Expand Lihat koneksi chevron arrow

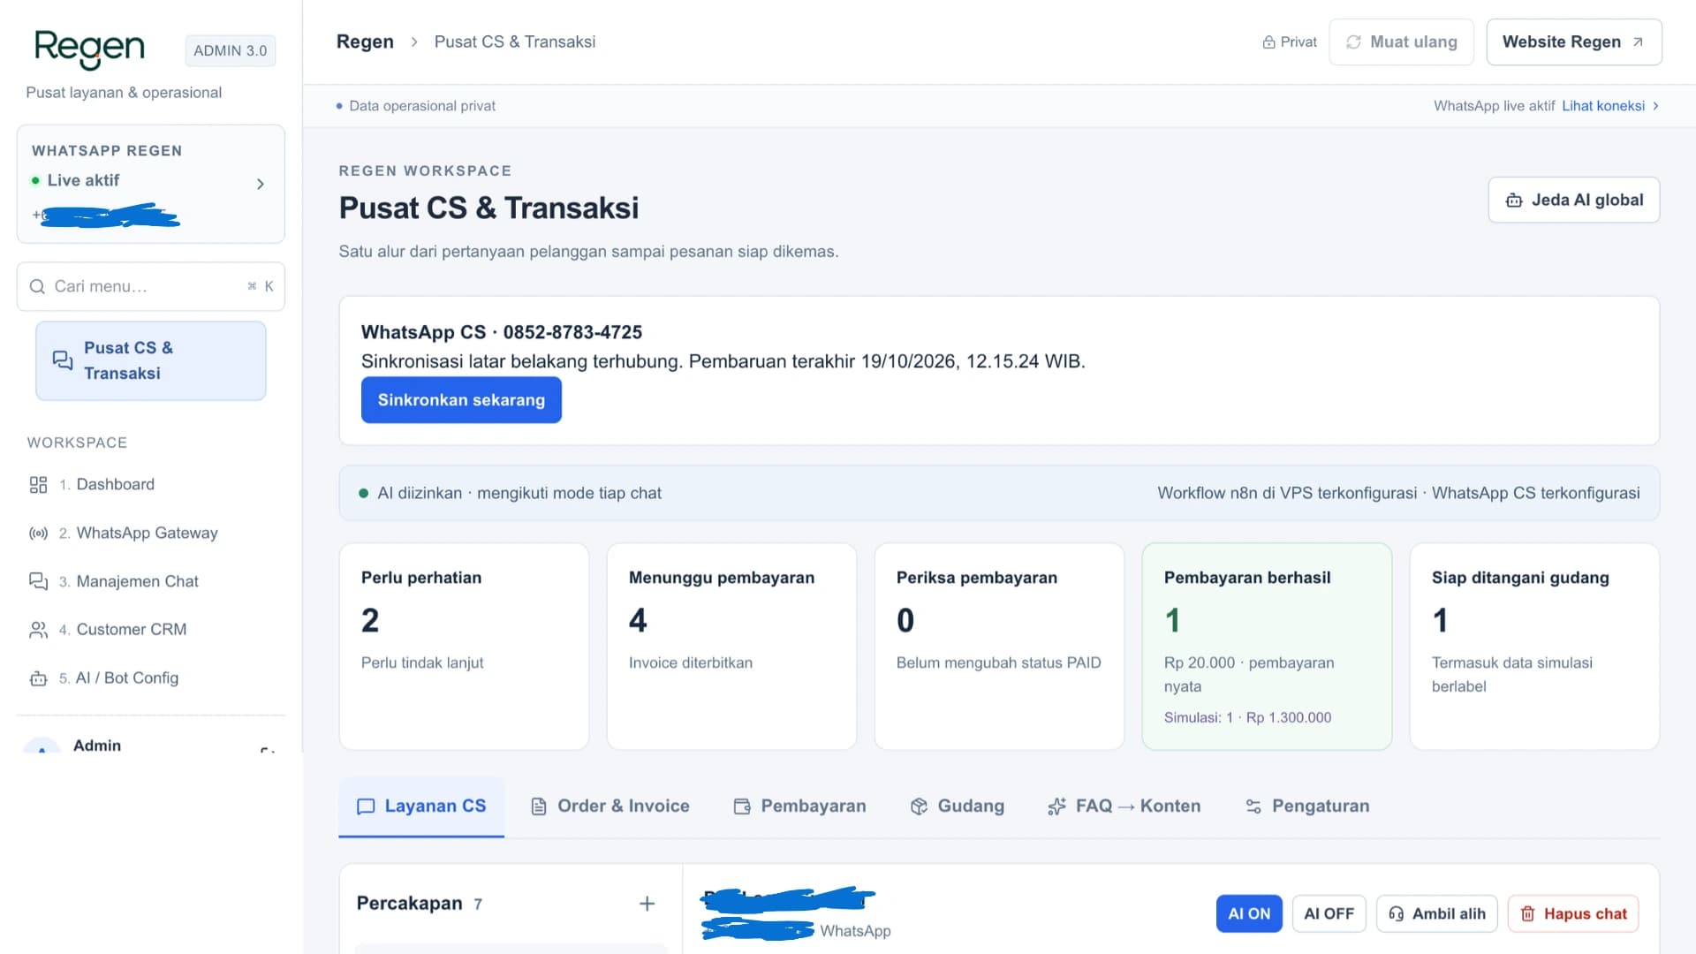[1655, 106]
